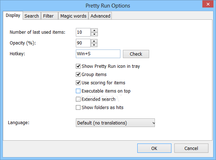Screen dimensions: 216x160
Task: Switch to the Display tab
Action: pyautogui.click(x=13, y=15)
